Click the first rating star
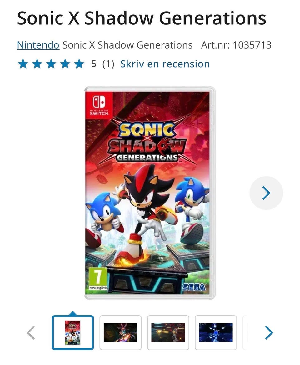Screen dimensions: 300x365 click(23, 64)
